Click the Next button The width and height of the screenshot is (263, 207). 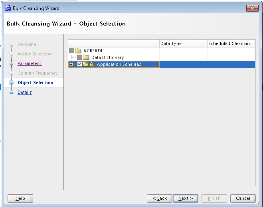click(x=186, y=198)
